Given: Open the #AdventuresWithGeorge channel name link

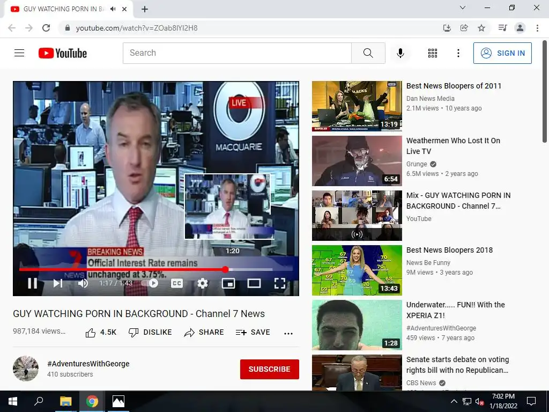Looking at the screenshot, I should (88, 364).
